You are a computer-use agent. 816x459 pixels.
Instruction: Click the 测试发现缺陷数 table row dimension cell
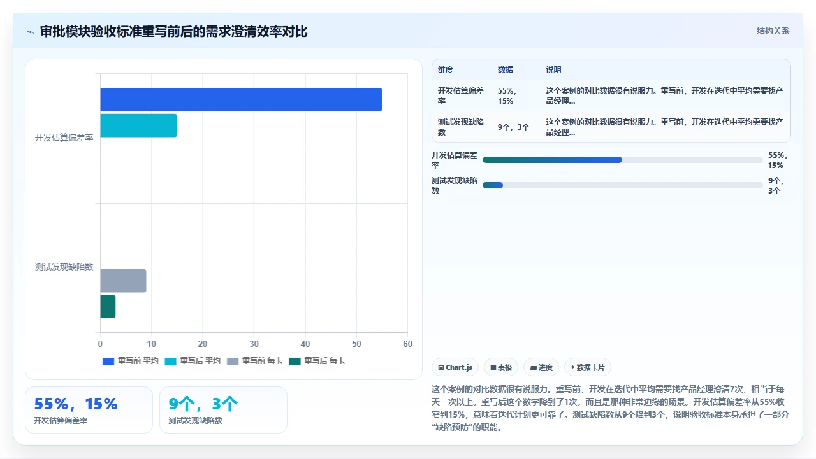point(462,127)
